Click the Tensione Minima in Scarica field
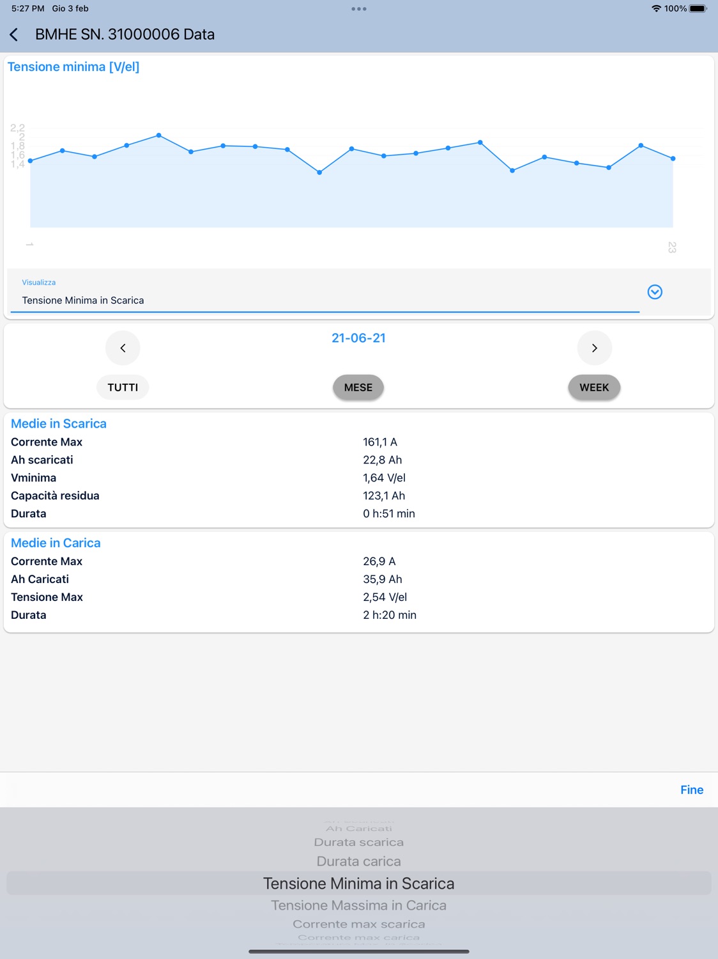718x959 pixels. [325, 300]
